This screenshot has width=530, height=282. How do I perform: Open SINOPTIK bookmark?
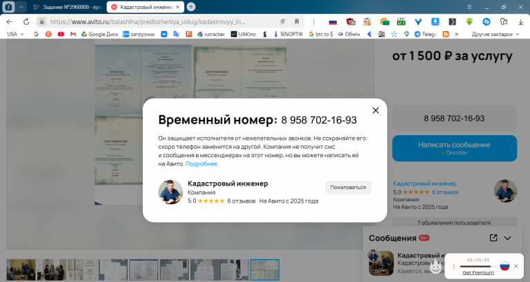click(288, 34)
